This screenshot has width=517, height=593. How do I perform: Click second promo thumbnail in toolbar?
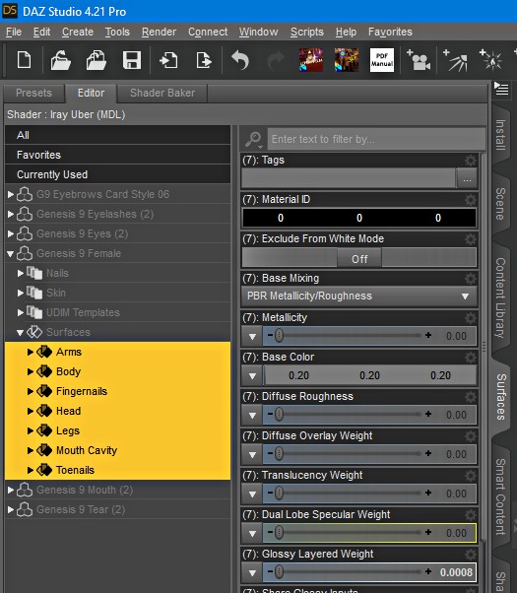(x=347, y=60)
